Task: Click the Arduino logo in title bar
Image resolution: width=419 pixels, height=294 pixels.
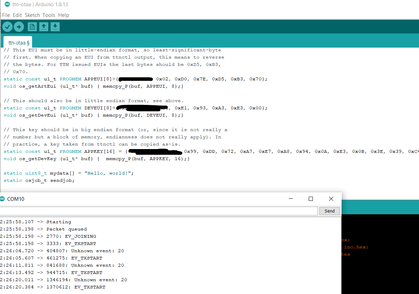Action: tap(7, 4)
